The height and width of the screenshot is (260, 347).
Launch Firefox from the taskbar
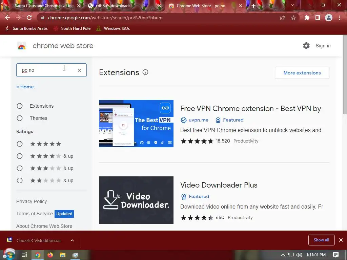[50, 255]
